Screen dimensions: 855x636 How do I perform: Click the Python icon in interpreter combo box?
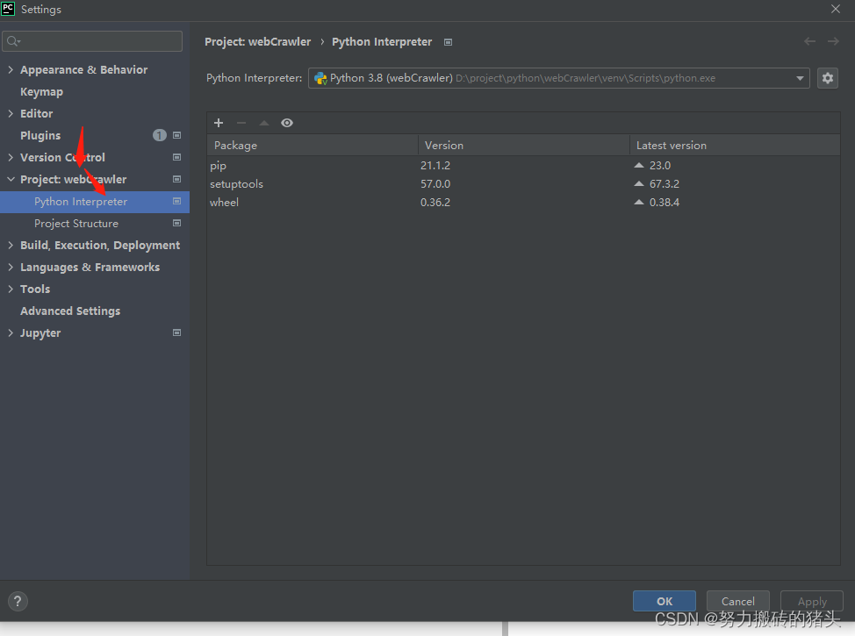320,78
